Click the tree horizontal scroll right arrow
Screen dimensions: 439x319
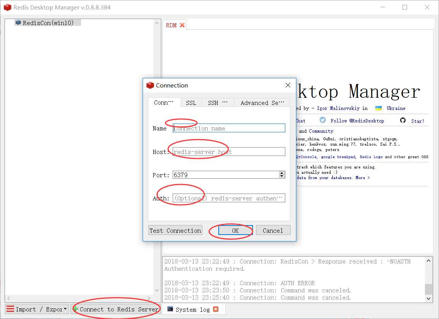149,298
